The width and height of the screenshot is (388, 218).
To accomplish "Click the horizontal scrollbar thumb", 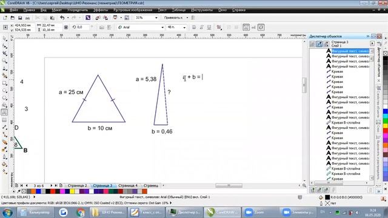I will click(x=229, y=185).
